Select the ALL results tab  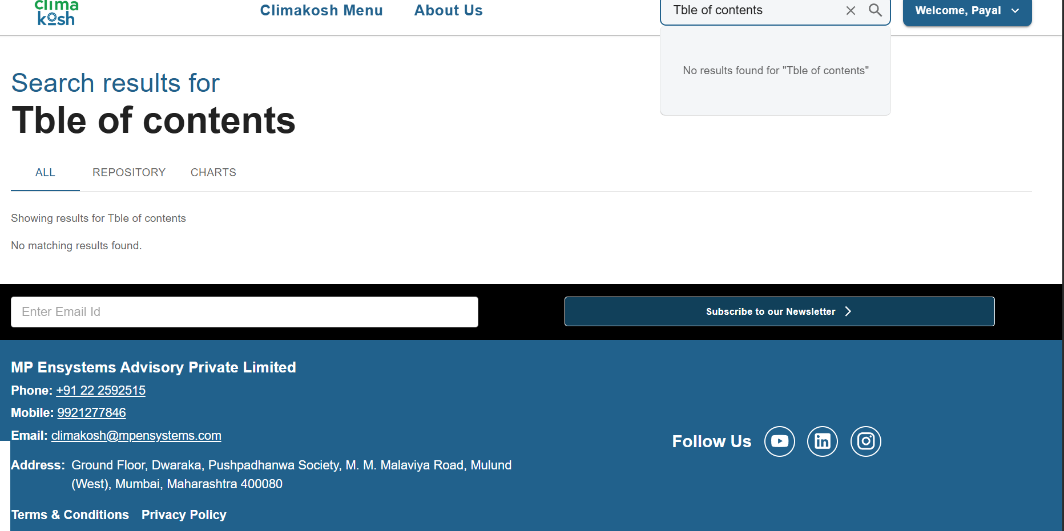point(45,172)
